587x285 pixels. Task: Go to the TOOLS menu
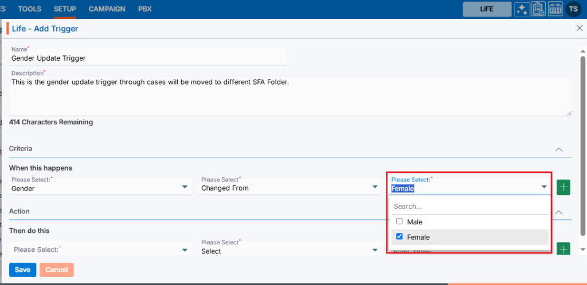(x=30, y=9)
